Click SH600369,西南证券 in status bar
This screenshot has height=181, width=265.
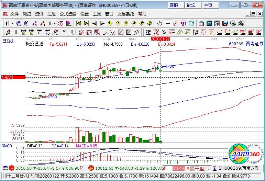239,168
